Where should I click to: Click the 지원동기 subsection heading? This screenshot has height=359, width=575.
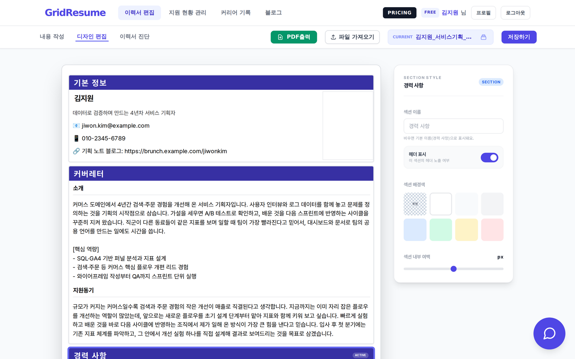pos(83,290)
